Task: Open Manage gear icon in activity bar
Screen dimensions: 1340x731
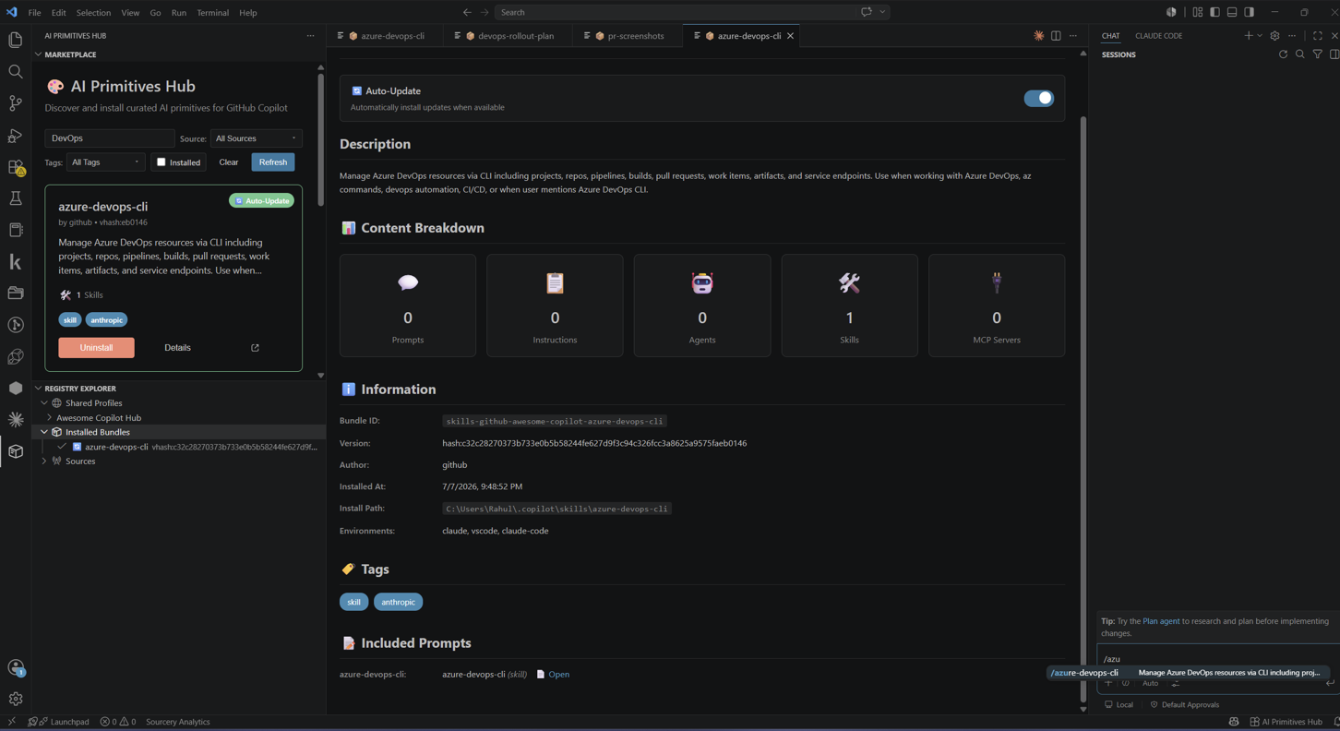Action: point(16,699)
